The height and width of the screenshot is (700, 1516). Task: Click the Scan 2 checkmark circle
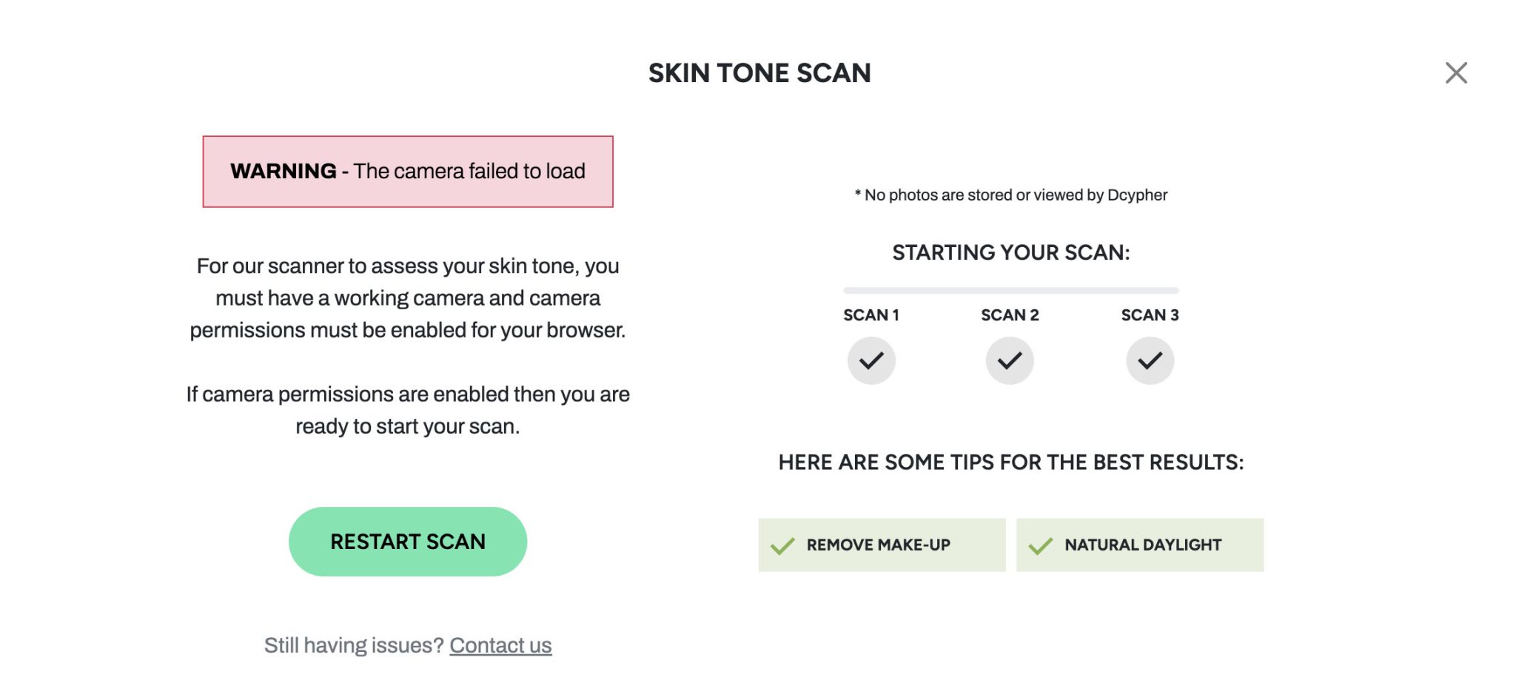(1010, 361)
